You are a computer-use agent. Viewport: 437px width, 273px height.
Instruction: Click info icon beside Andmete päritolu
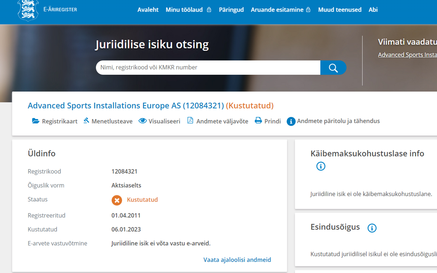[291, 121]
